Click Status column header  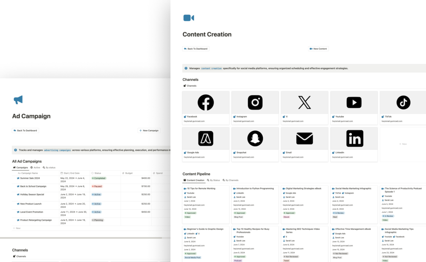pyautogui.click(x=105, y=173)
